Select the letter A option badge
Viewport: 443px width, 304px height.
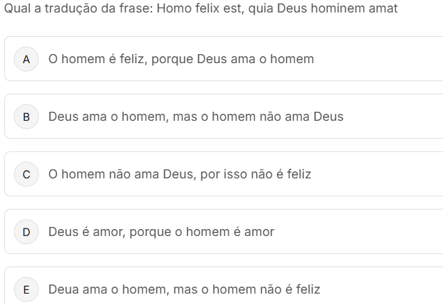[x=26, y=59]
